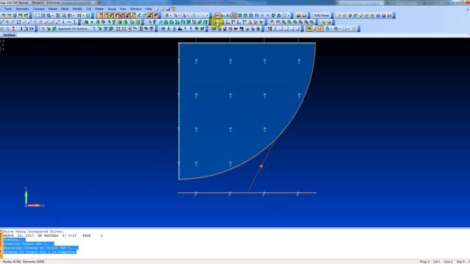
Task: Click the circle icon at the end of the bottom toolbar
Action: [x=354, y=29]
